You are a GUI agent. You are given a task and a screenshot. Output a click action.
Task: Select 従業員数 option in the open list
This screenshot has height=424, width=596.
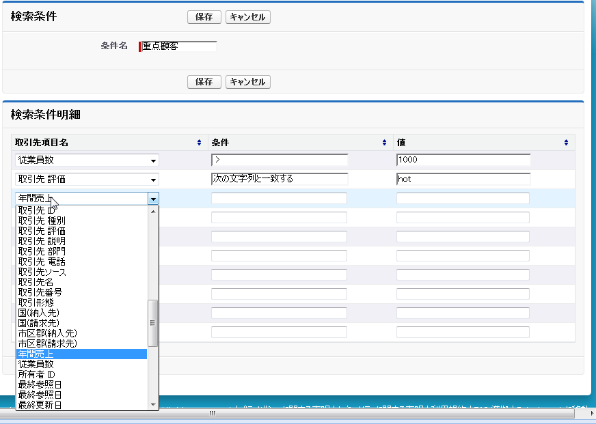[x=82, y=364]
